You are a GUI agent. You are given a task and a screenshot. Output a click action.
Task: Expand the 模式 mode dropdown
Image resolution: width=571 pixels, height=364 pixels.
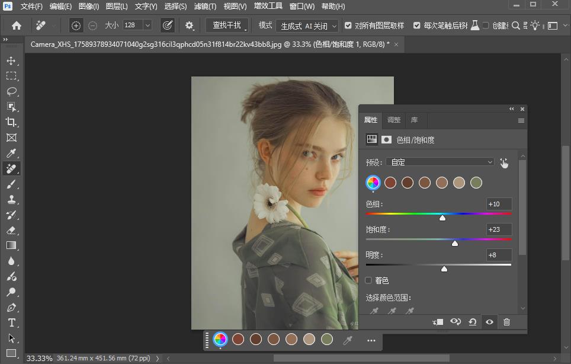click(x=307, y=25)
